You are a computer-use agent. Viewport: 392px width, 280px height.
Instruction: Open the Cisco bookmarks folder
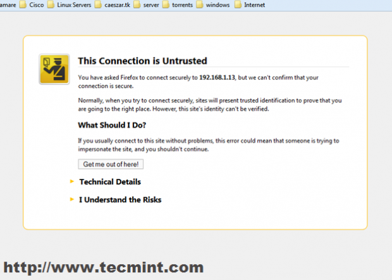[x=32, y=5]
